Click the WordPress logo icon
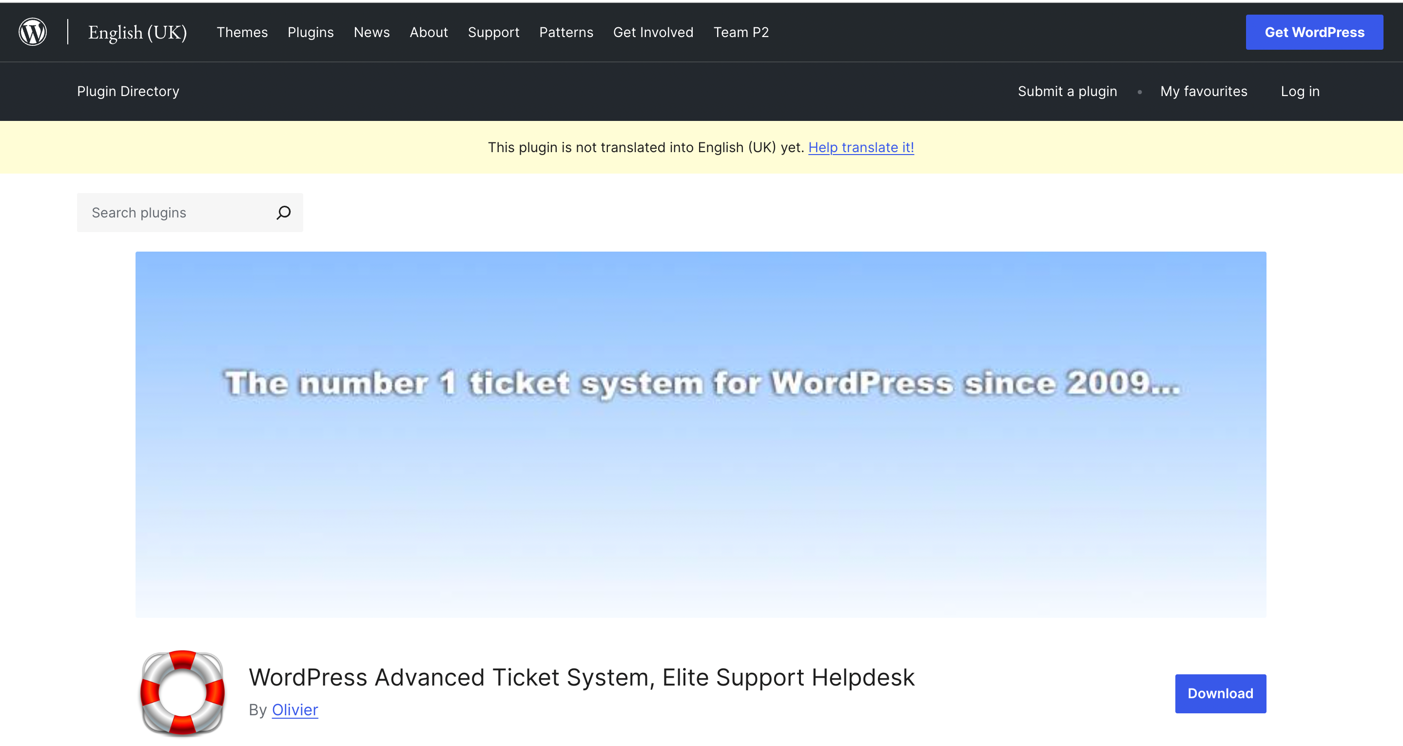This screenshot has height=746, width=1403. 33,32
